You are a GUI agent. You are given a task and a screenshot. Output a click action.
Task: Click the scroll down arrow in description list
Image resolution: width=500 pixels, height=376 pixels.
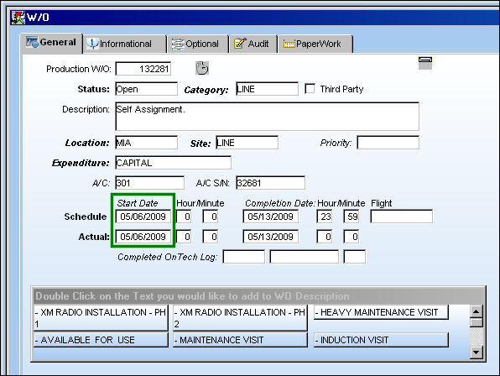pos(477,352)
